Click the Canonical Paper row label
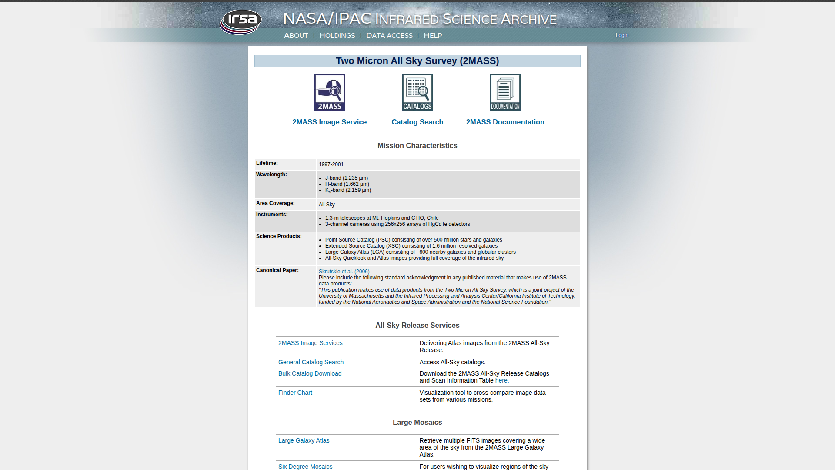The width and height of the screenshot is (835, 470). (x=277, y=270)
